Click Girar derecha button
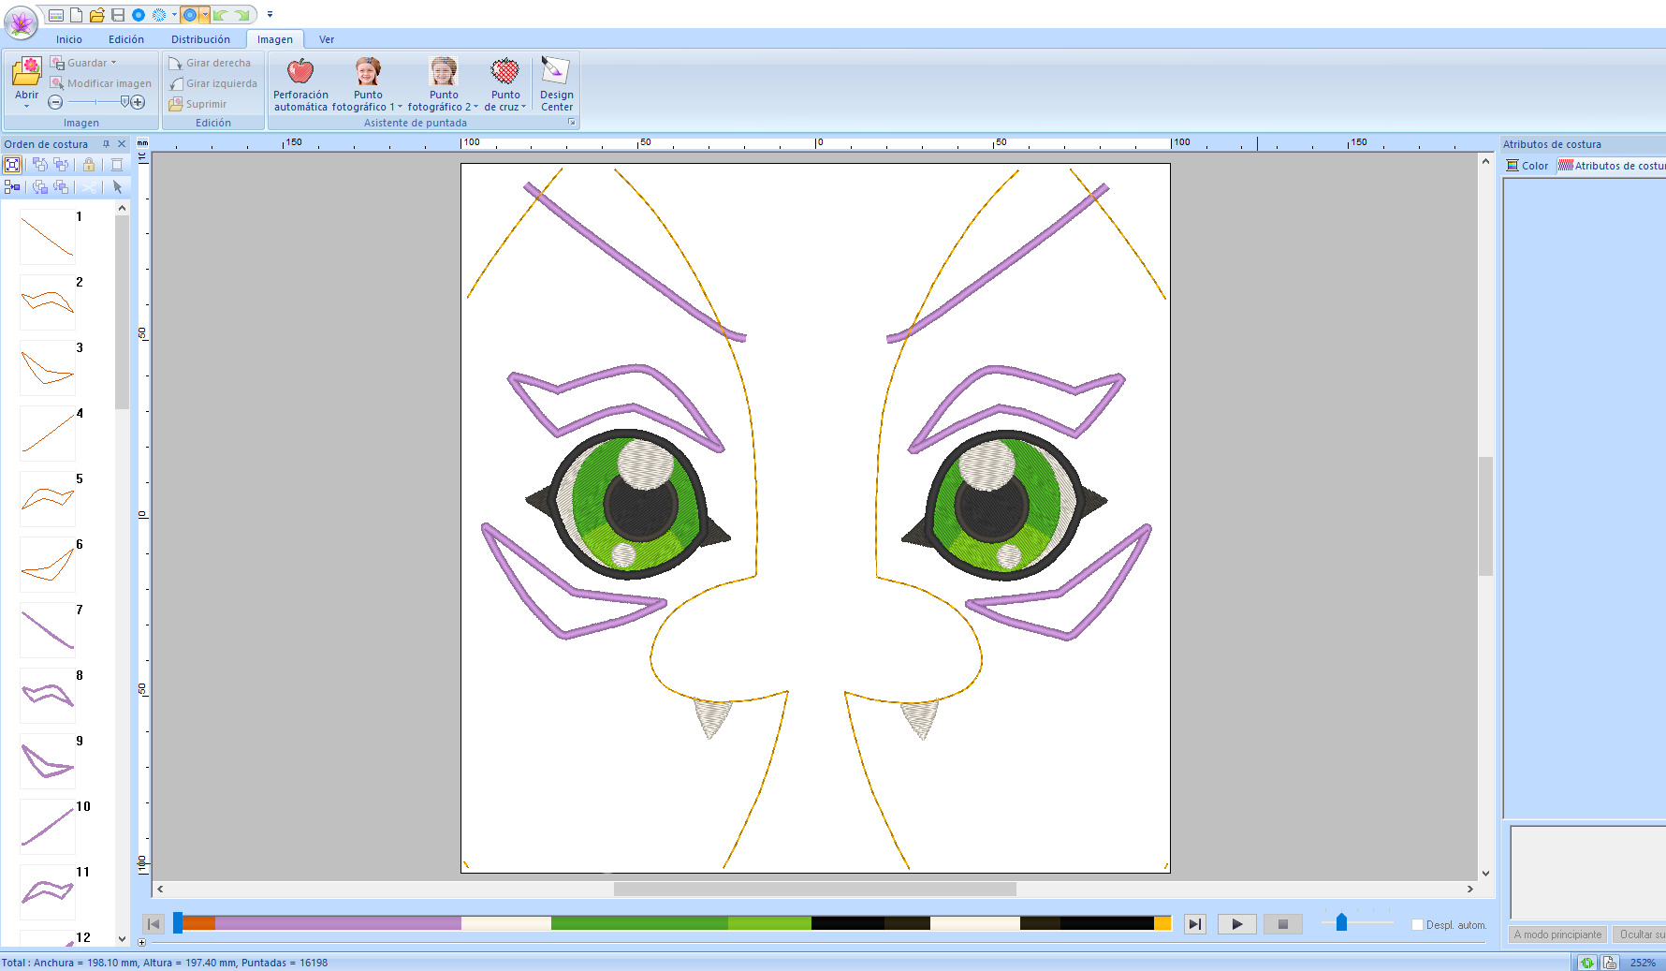1666x971 pixels. 210,63
